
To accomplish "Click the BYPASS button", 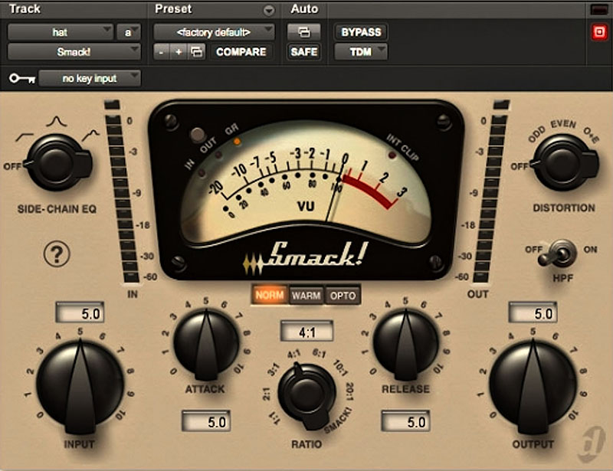I will tap(360, 32).
